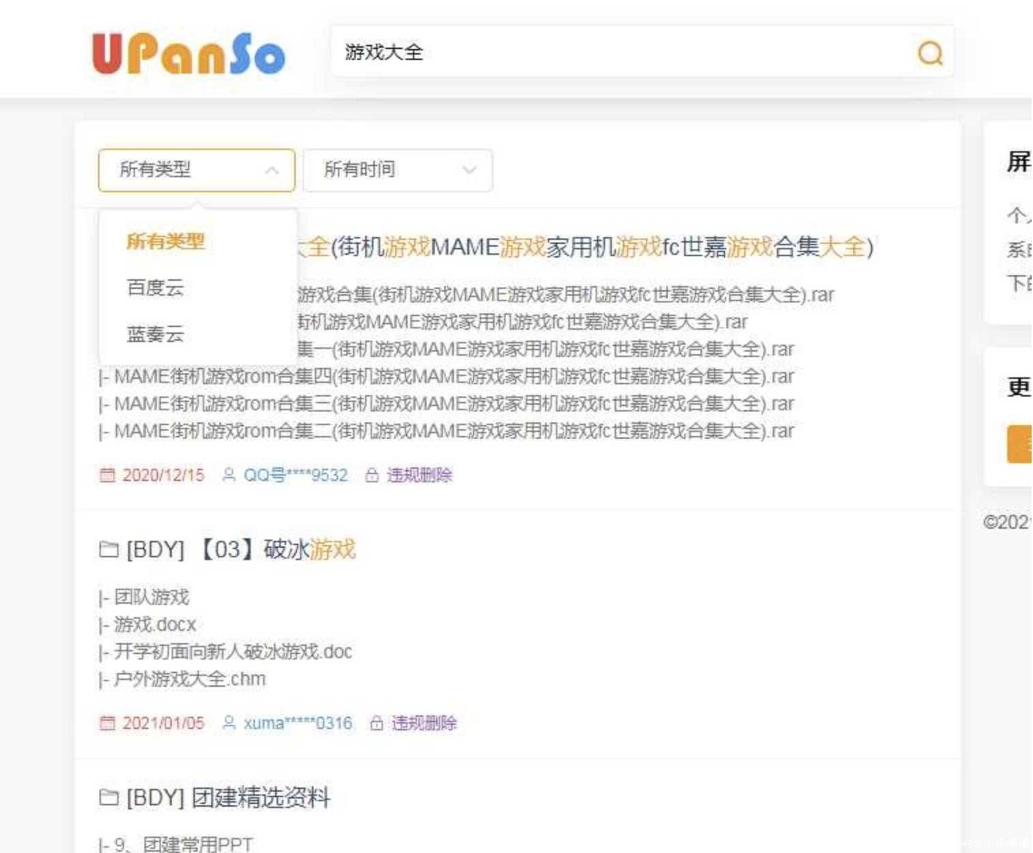Open the [BDY] 【03】破冰游戏 result
The height and width of the screenshot is (853, 1033).
241,549
